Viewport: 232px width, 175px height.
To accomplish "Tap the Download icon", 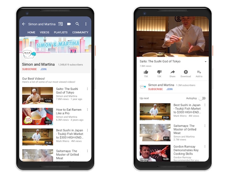I will [x=186, y=72].
